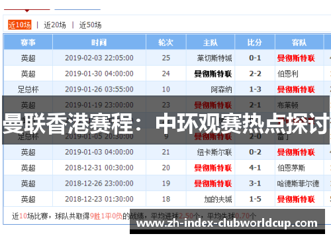Switch to the 近20场 tab

[x=55, y=25]
